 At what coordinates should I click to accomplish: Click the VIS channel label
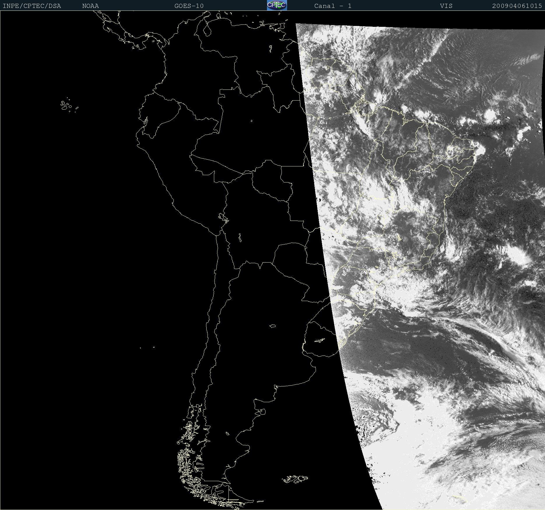[446, 6]
